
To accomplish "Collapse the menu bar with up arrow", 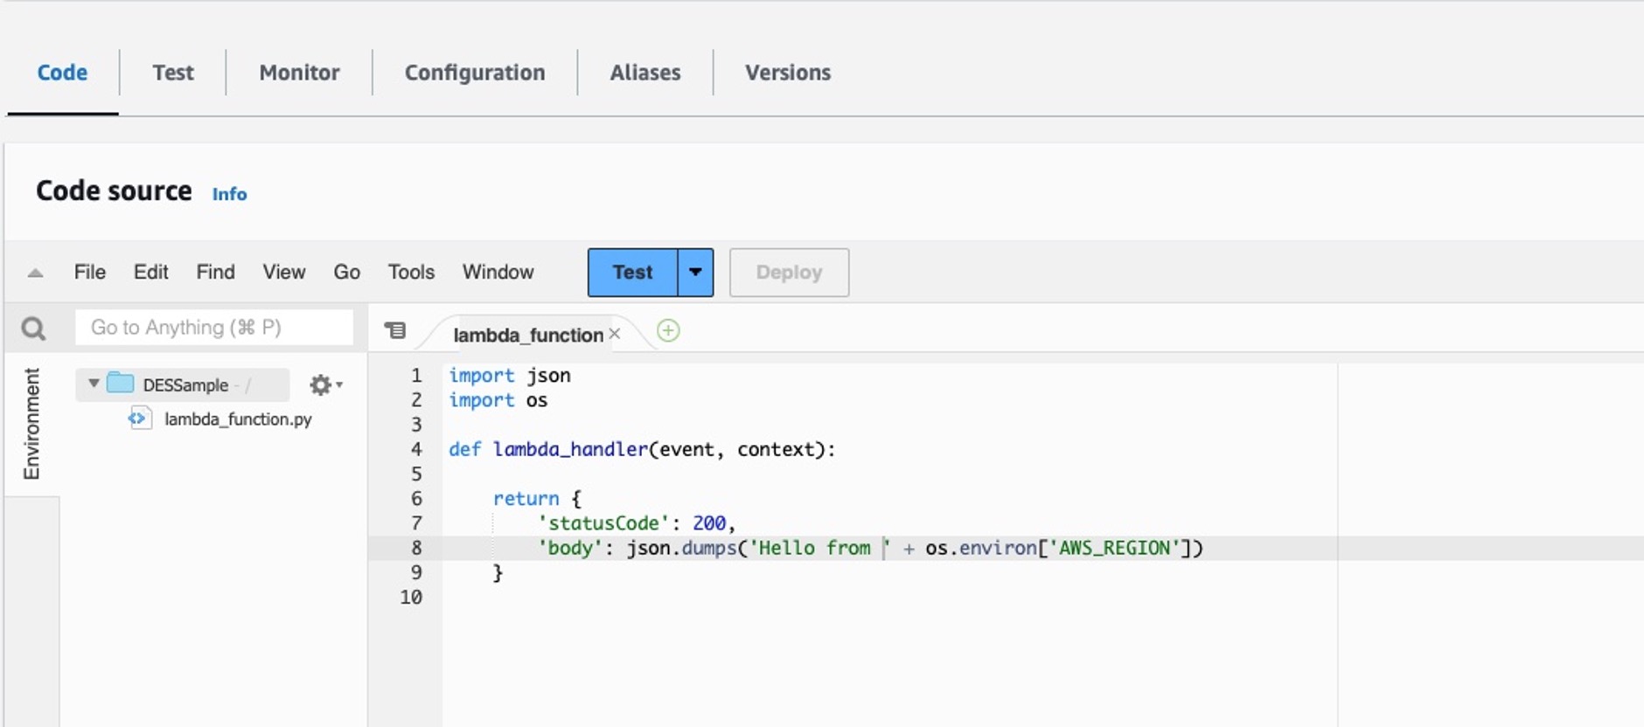I will click(x=35, y=273).
